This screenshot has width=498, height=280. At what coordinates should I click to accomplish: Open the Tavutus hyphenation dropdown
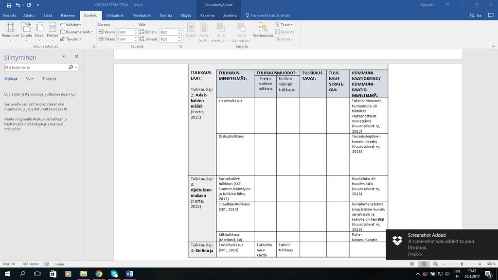point(71,39)
